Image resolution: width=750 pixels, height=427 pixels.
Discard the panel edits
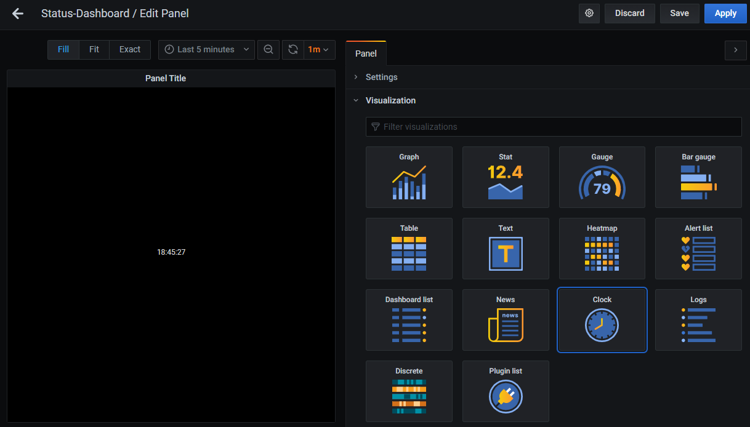click(x=629, y=13)
